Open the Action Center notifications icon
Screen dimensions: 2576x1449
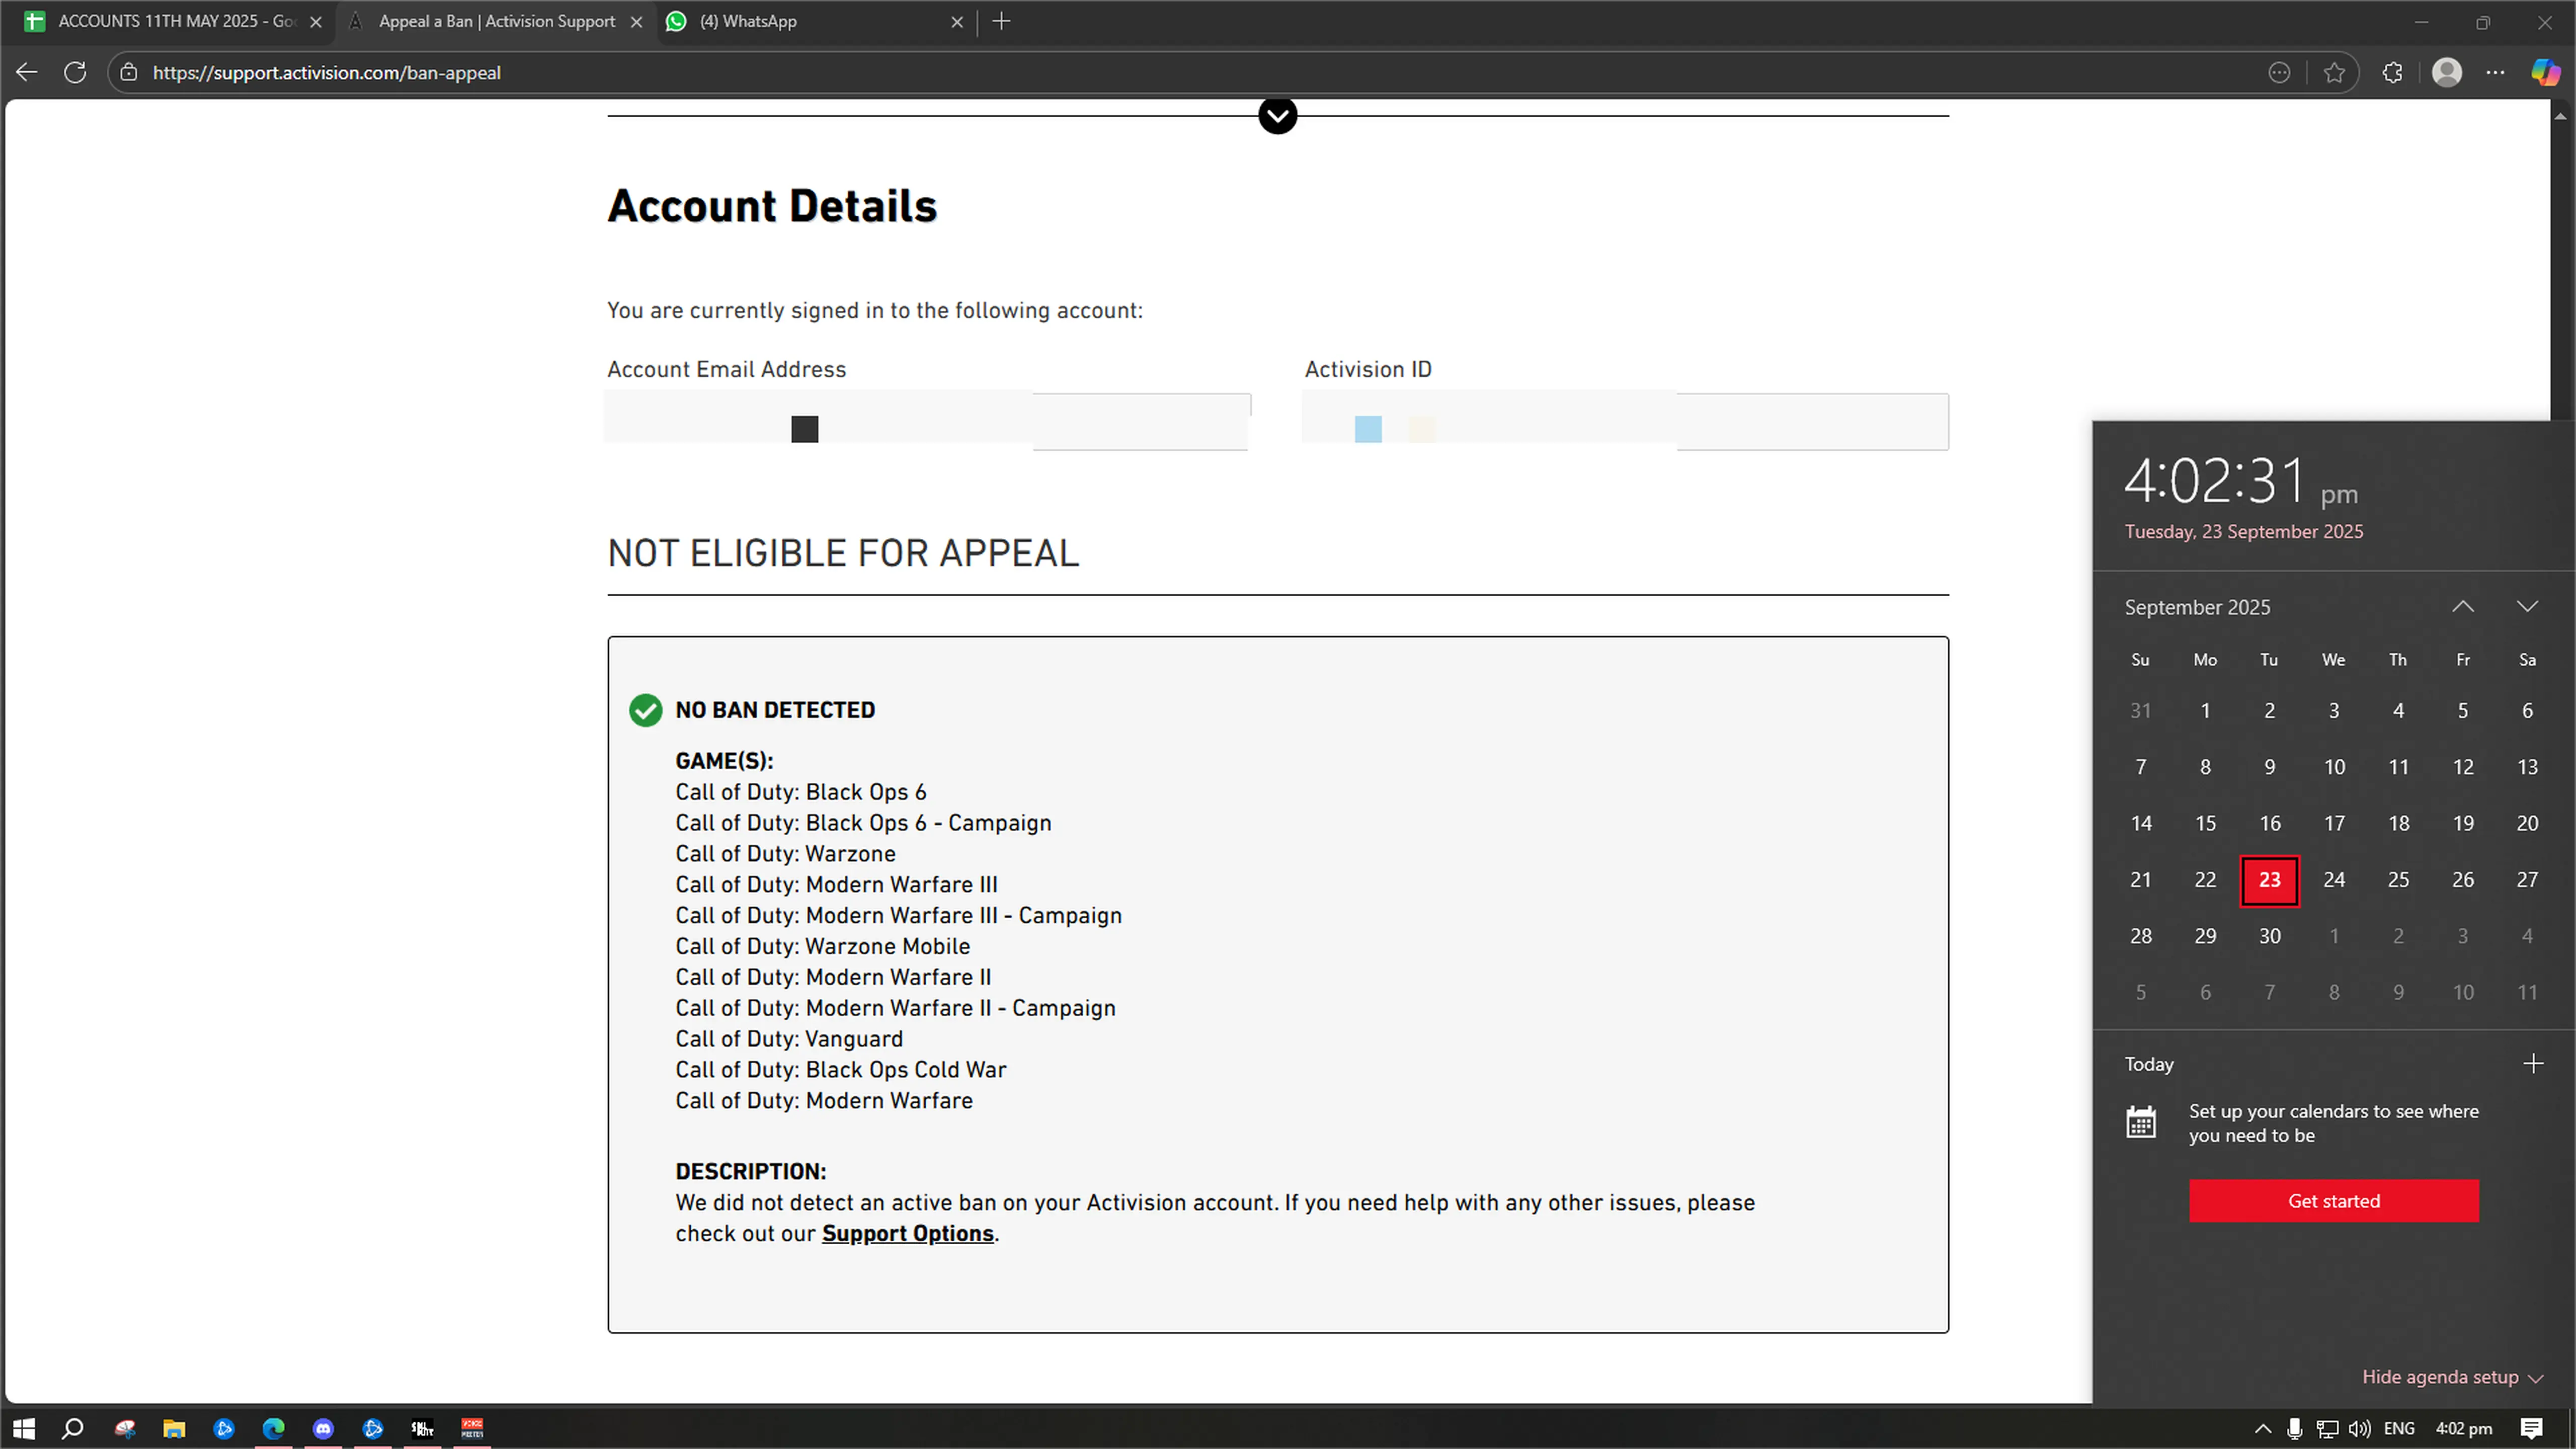pos(2531,1428)
